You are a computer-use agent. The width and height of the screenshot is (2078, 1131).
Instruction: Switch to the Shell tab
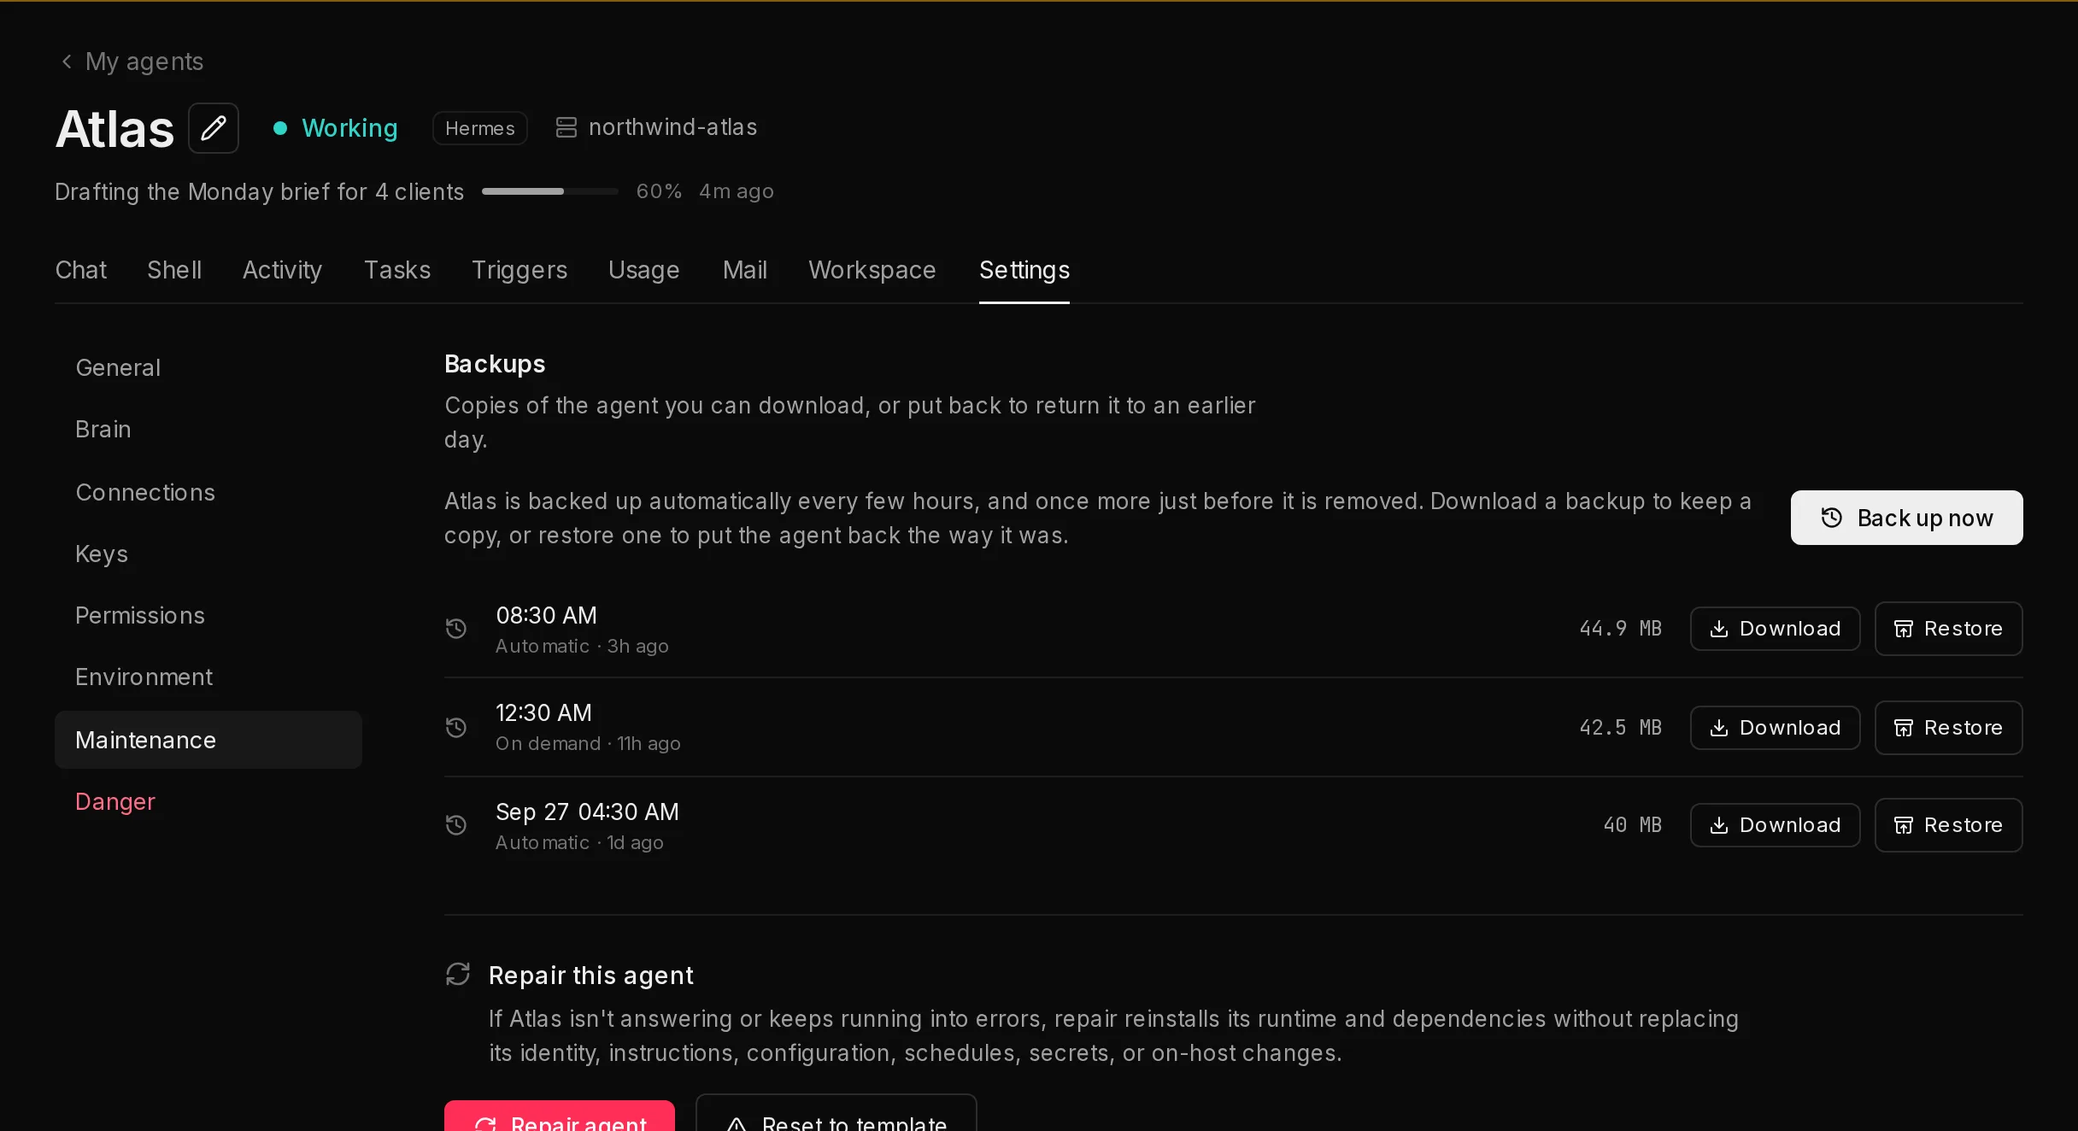(x=174, y=270)
